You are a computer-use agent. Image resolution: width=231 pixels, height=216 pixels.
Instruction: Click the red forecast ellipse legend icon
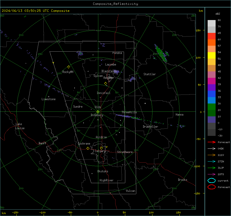pos(211,187)
